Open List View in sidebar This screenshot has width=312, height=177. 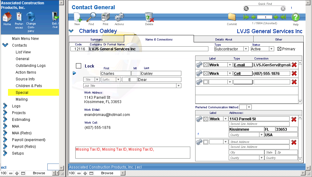(x=23, y=52)
